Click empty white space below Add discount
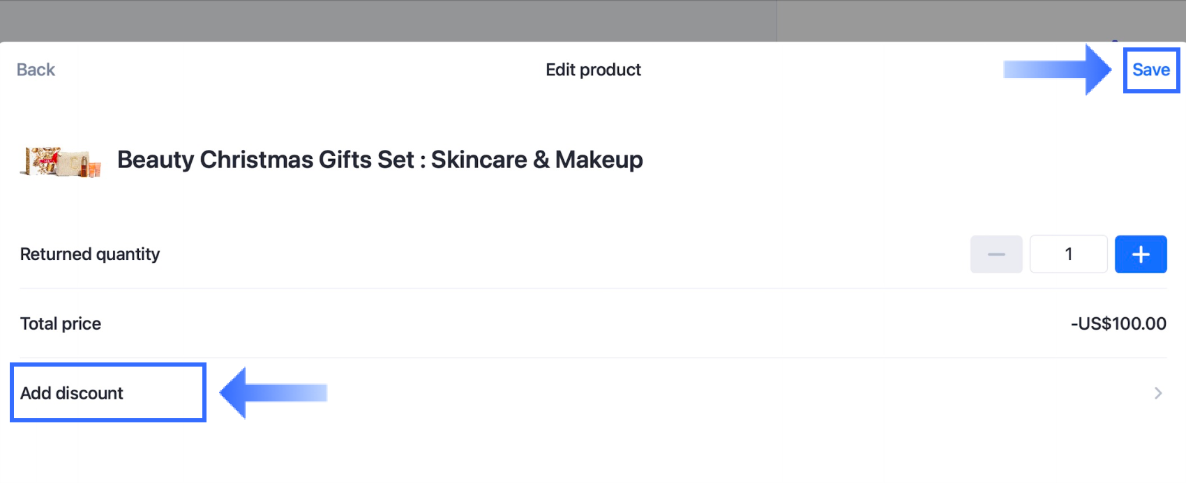The image size is (1186, 483). click(593, 453)
